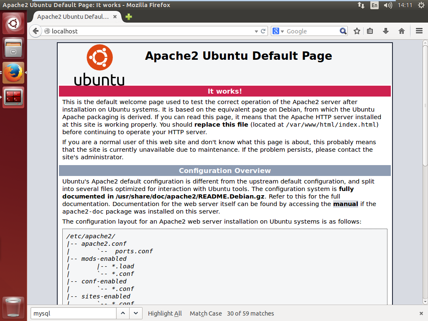Viewport: 428px width, 321px height.
Task: Open the En keyboard layout menu
Action: pos(374,5)
